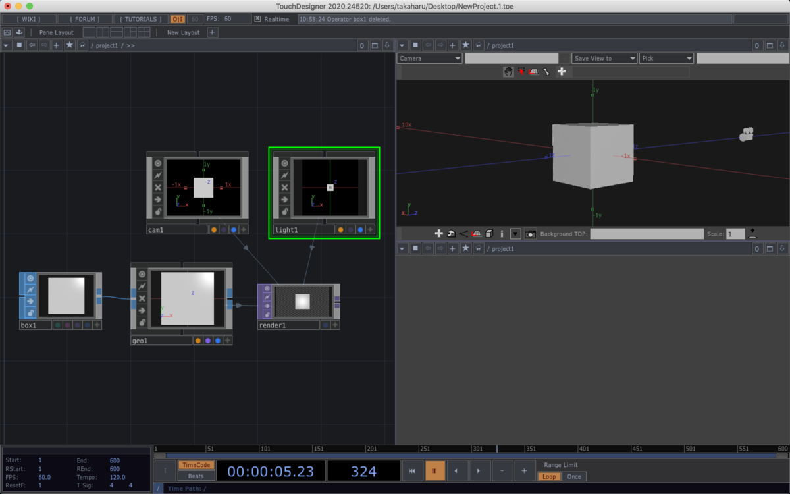Add a new layout with plus button
The width and height of the screenshot is (790, 494).
[x=212, y=32]
